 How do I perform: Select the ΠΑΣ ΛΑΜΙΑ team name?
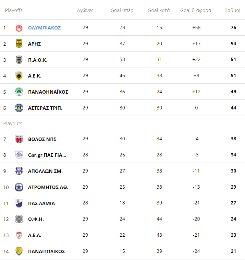[41, 203]
